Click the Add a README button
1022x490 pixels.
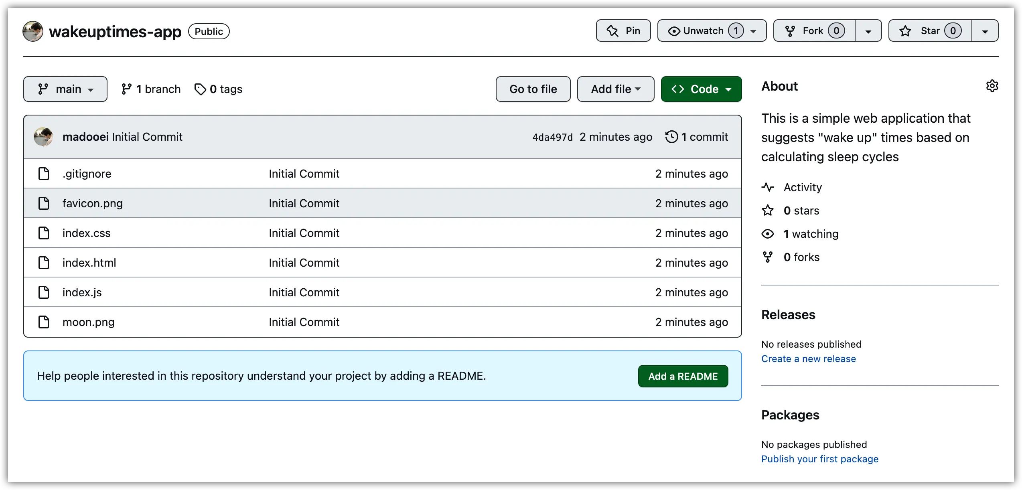(x=683, y=376)
